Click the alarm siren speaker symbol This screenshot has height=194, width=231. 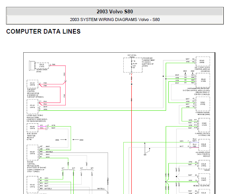32,66
